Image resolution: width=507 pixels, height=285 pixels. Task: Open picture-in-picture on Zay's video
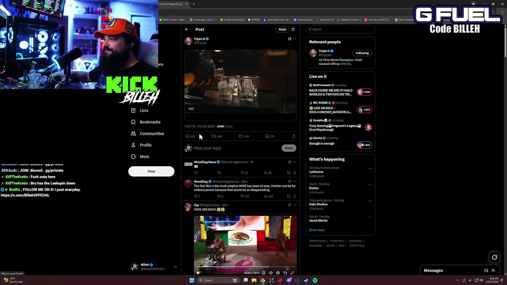coord(285,273)
